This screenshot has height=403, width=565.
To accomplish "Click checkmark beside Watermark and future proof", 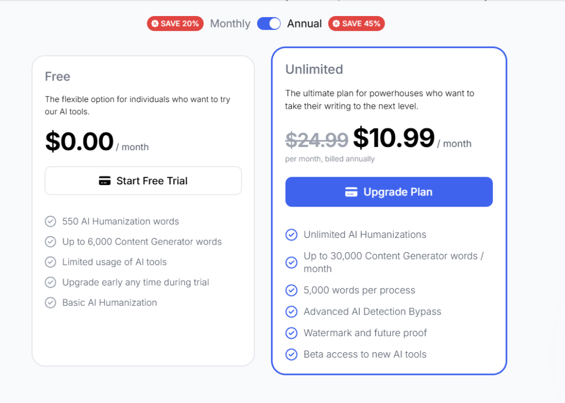I will (x=291, y=333).
